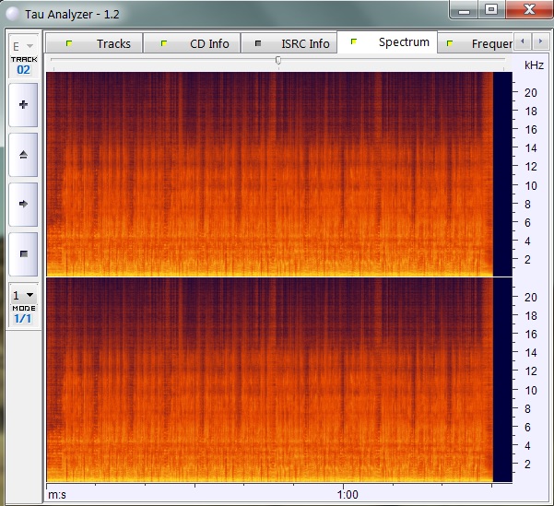Click the TRACK 02 indicator
This screenshot has height=506, width=554.
pyautogui.click(x=23, y=65)
